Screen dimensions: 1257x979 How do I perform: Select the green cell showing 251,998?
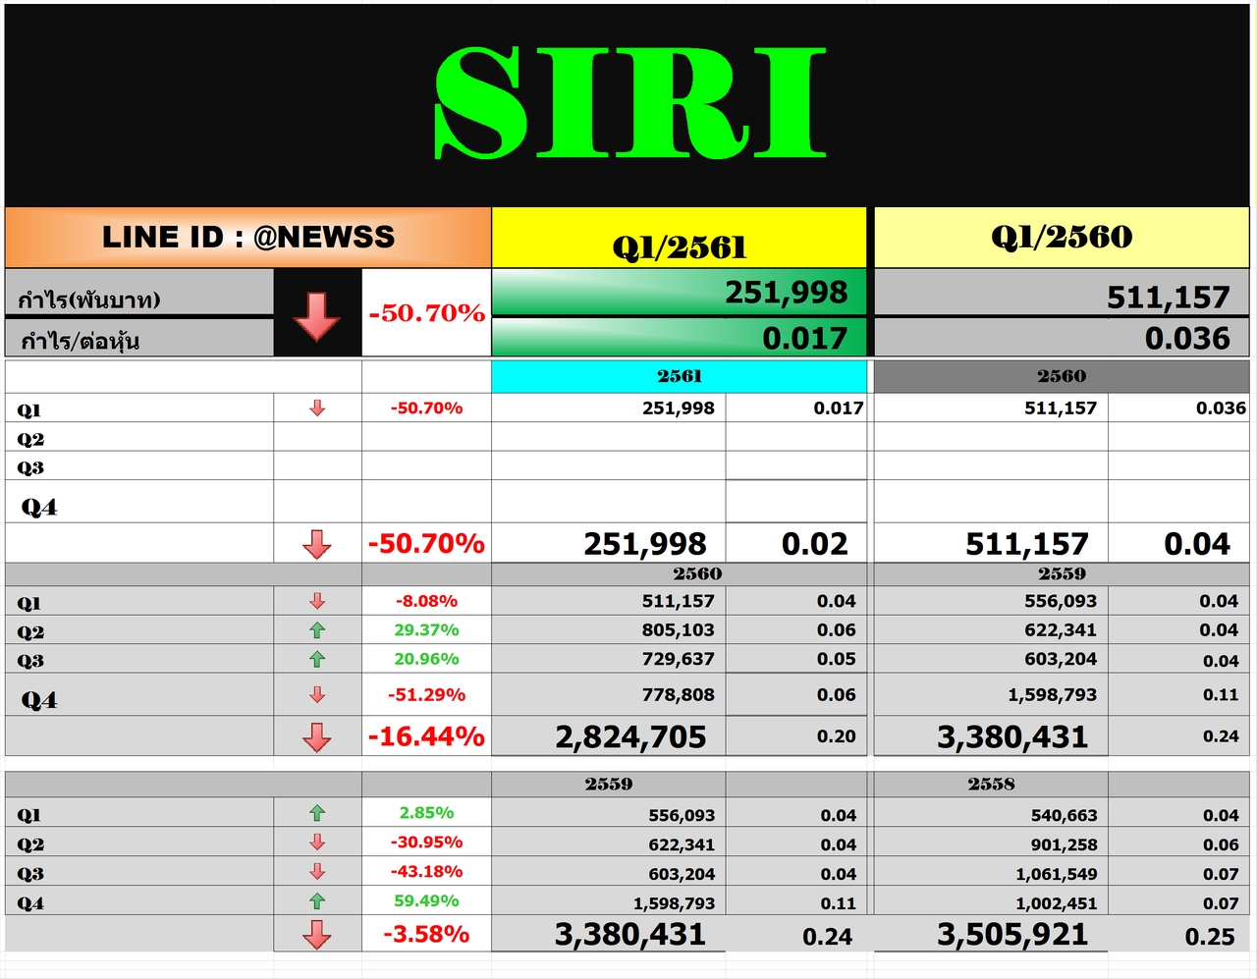point(680,293)
